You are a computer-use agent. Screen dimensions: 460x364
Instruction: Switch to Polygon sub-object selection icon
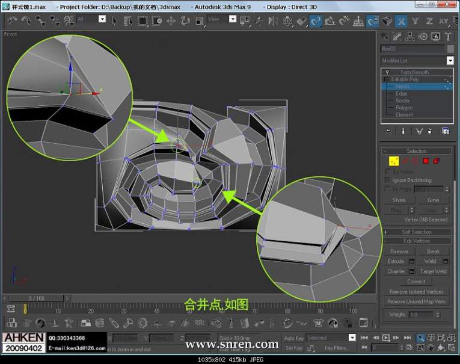pyautogui.click(x=426, y=161)
